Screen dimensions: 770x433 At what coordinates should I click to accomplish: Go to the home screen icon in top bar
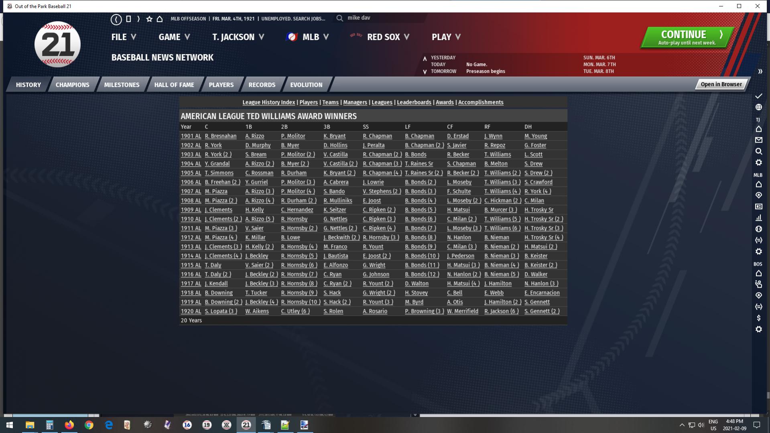160,19
